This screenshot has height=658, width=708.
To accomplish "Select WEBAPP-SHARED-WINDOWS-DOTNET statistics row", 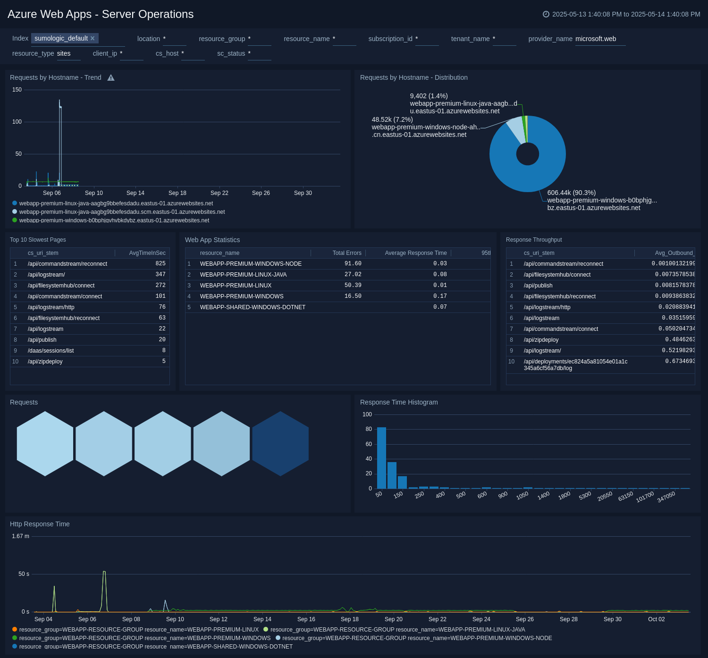I will click(x=338, y=307).
